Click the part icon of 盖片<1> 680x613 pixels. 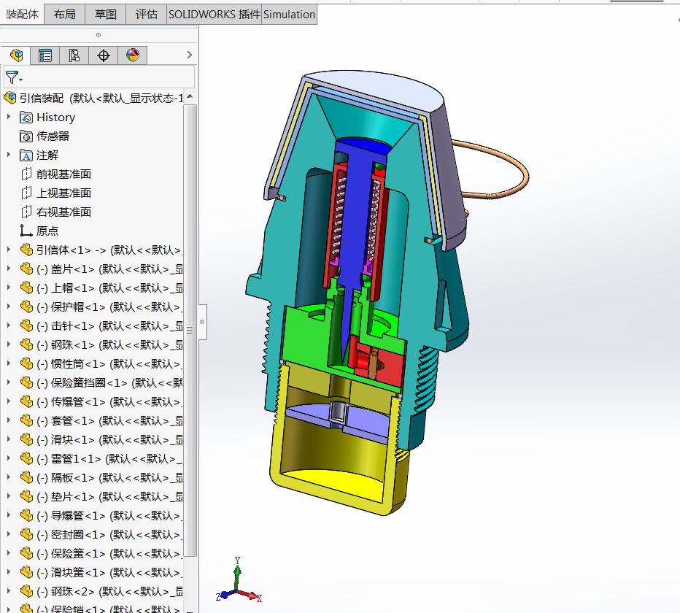click(26, 269)
